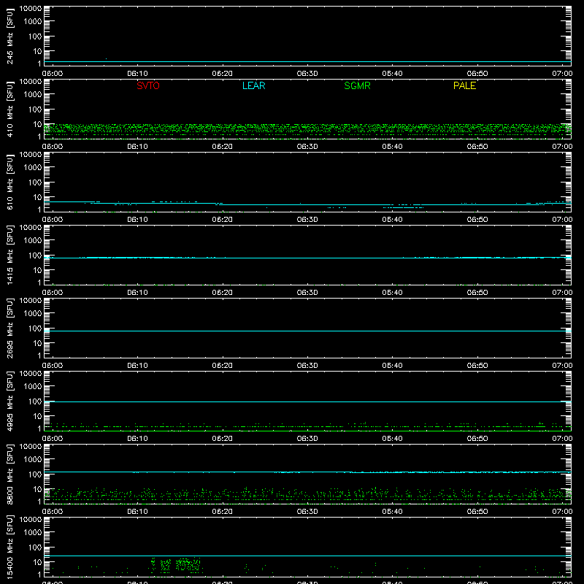Click the green burst cluster in 15400 MHz panel
This screenshot has width=584, height=584.
[x=176, y=564]
